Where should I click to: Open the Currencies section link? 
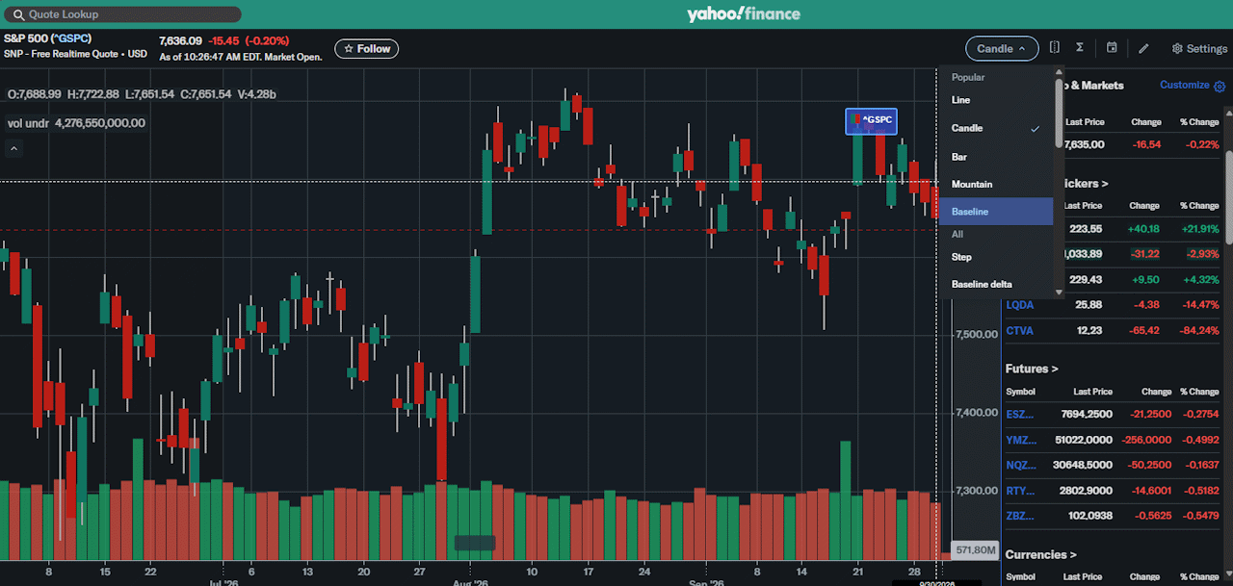tap(1040, 554)
